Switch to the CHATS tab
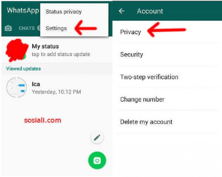 click(x=27, y=28)
